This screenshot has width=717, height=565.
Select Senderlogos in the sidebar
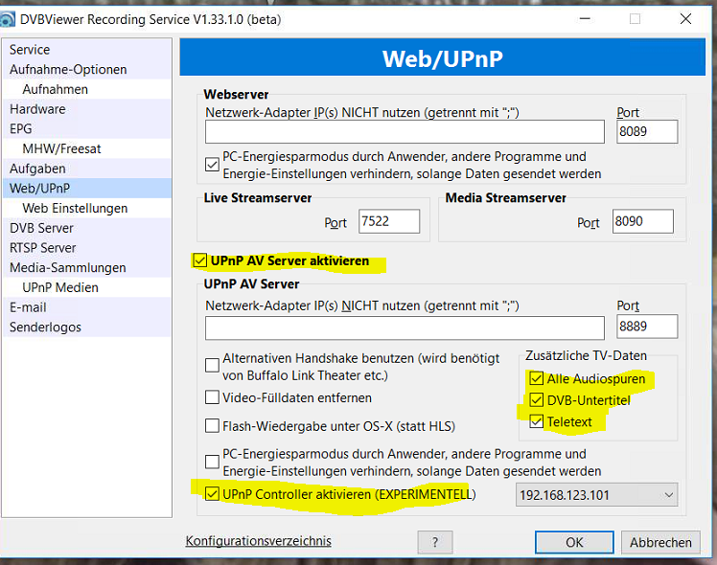pyautogui.click(x=87, y=328)
